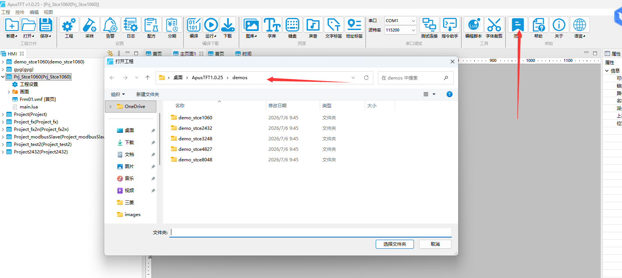Open the 告警 alarm settings icon
Viewport: 622px width, 278px height.
pos(110,25)
